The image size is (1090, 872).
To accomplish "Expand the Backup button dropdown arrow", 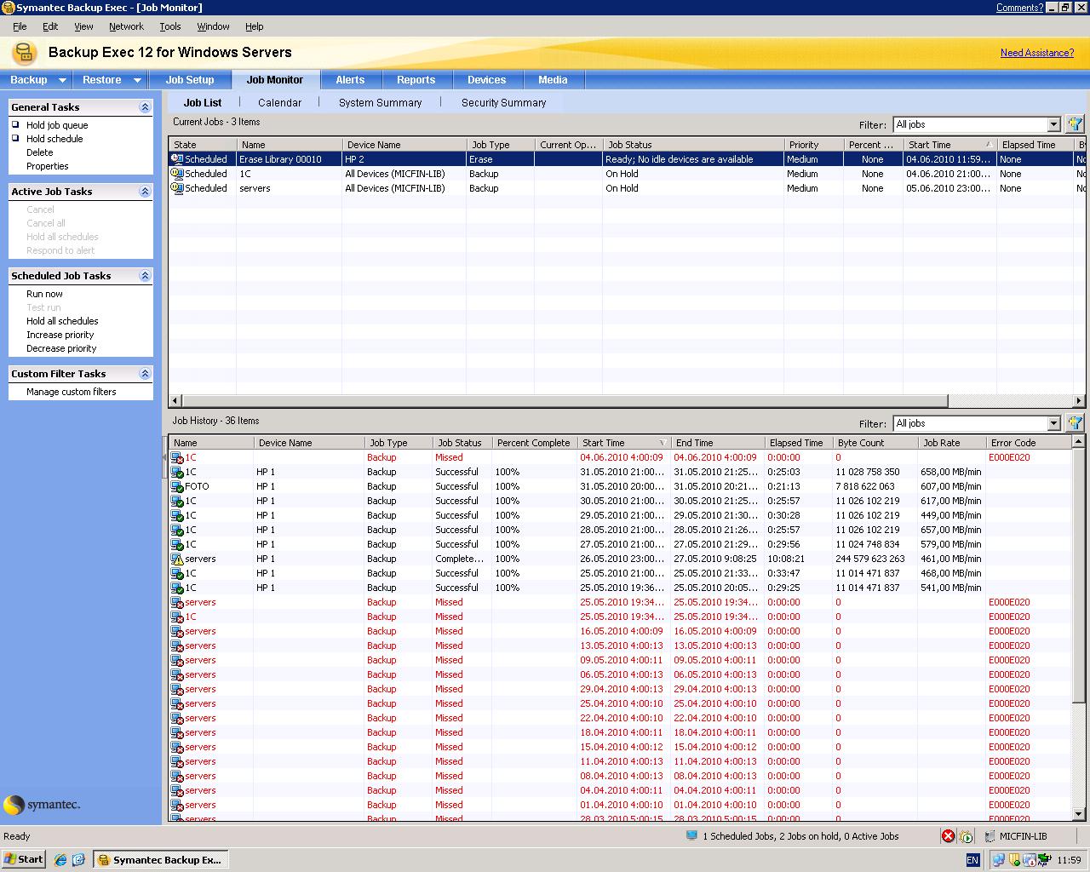I will 62,80.
